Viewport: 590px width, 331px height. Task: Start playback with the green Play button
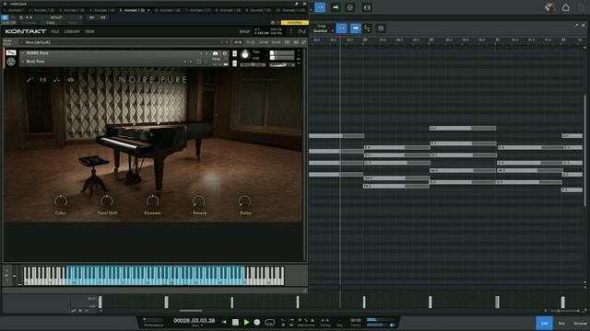coord(246,322)
